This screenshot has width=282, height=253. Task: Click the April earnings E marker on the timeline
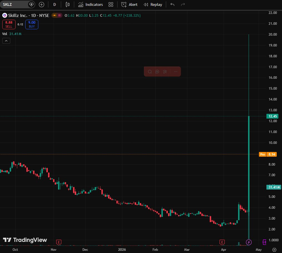pos(222,242)
